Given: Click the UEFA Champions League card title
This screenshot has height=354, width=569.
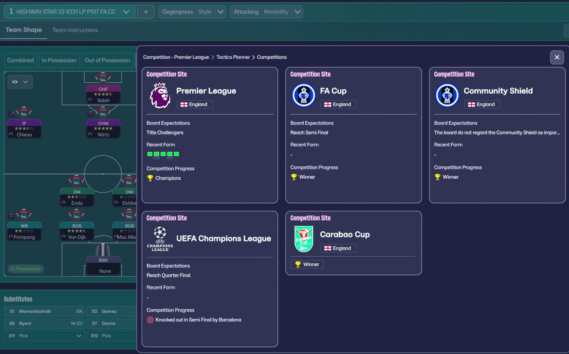Looking at the screenshot, I should (224, 238).
